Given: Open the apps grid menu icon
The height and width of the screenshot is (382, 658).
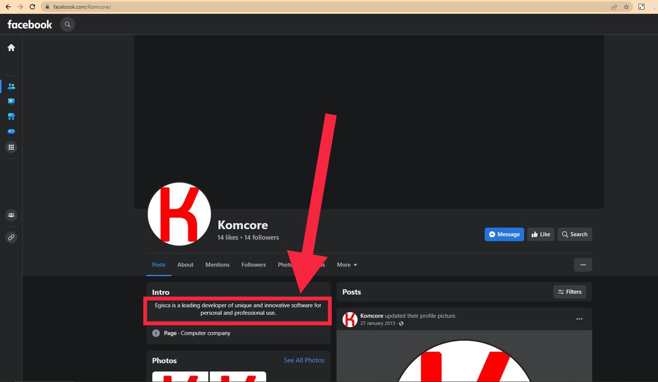Looking at the screenshot, I should (11, 147).
